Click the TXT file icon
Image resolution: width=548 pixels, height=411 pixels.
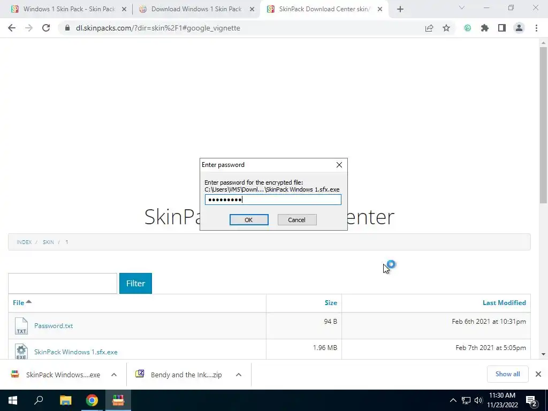pyautogui.click(x=21, y=326)
